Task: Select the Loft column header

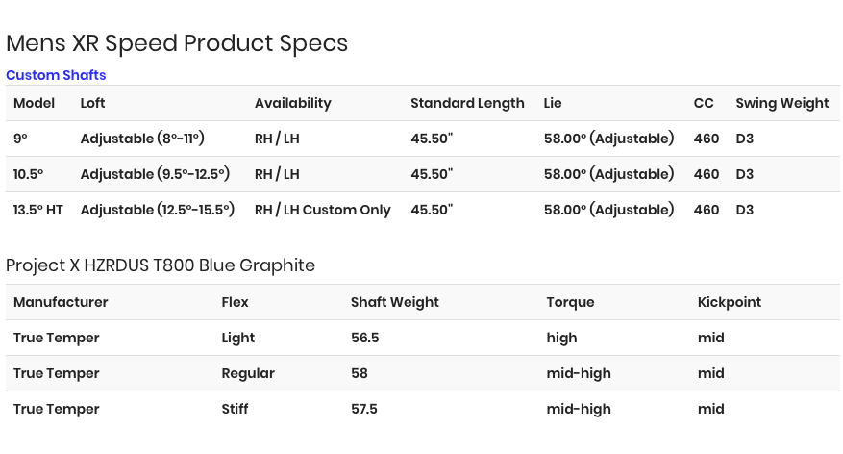Action: 92,103
